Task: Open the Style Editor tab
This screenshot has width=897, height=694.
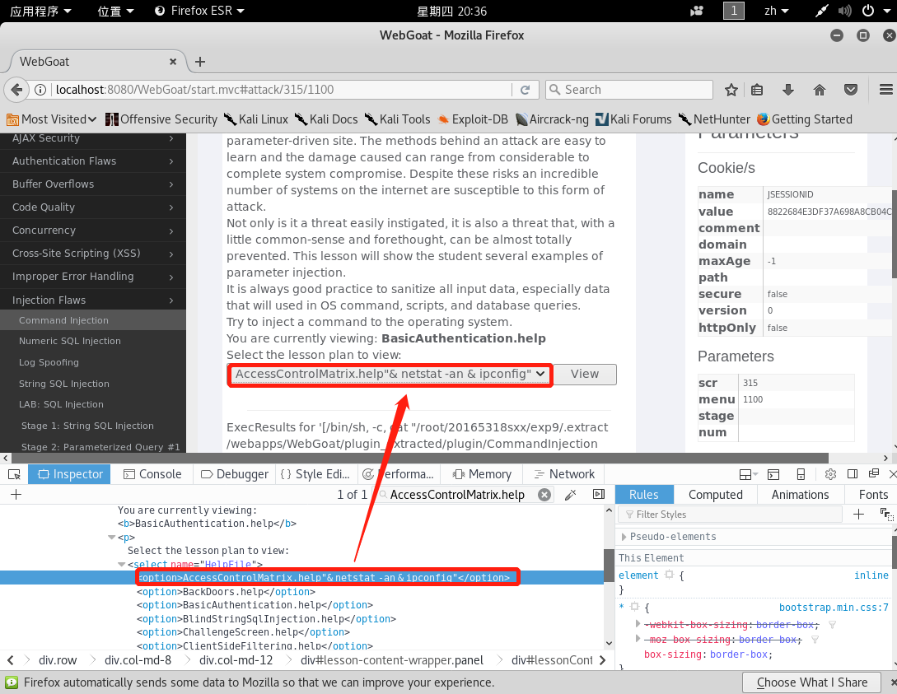Action: click(x=315, y=474)
